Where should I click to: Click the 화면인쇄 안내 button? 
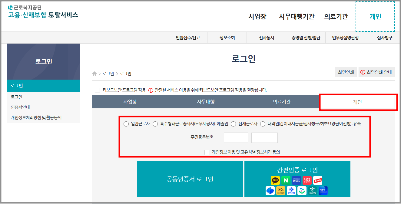[377, 72]
